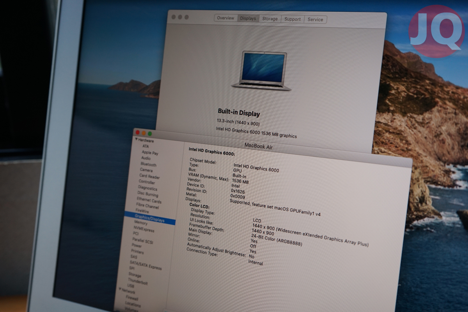This screenshot has height=312, width=468.
Task: Click the 'Color LCD:' subheading
Action: point(199,206)
